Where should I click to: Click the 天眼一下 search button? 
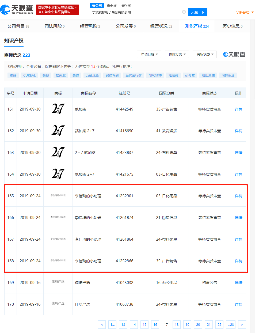[197, 12]
